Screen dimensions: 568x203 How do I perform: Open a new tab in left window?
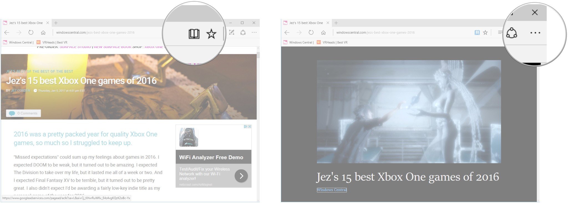tap(56, 23)
